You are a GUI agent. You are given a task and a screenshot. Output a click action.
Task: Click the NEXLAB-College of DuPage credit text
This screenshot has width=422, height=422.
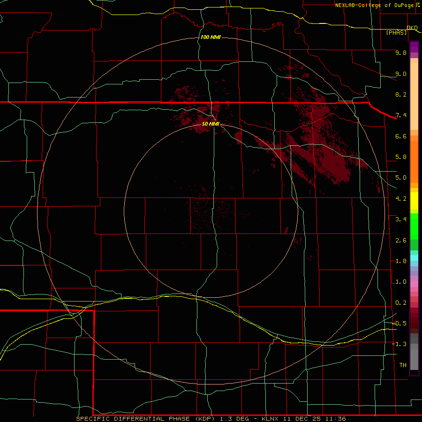[376, 5]
